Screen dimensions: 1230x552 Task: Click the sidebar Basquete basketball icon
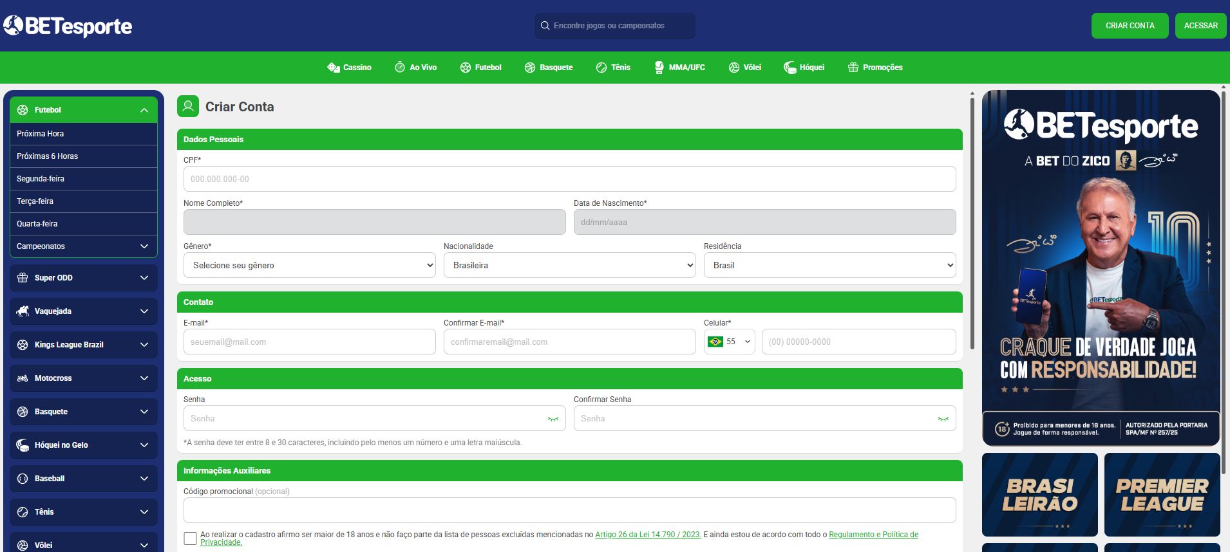23,412
